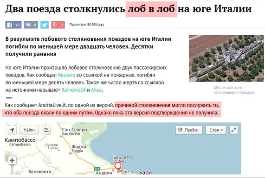Click the ellipsis below the first paragraph
Viewport: 265px width, 178px height.
[9, 98]
